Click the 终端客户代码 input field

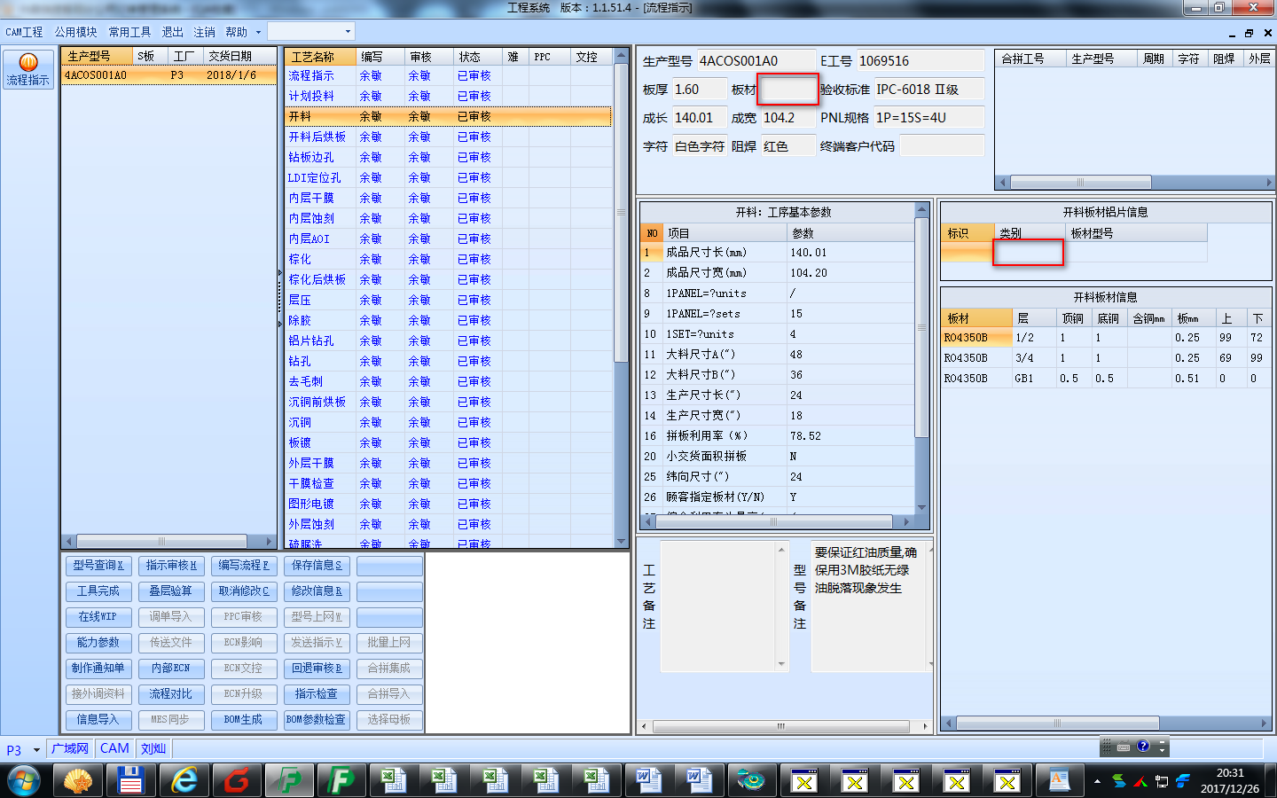942,146
